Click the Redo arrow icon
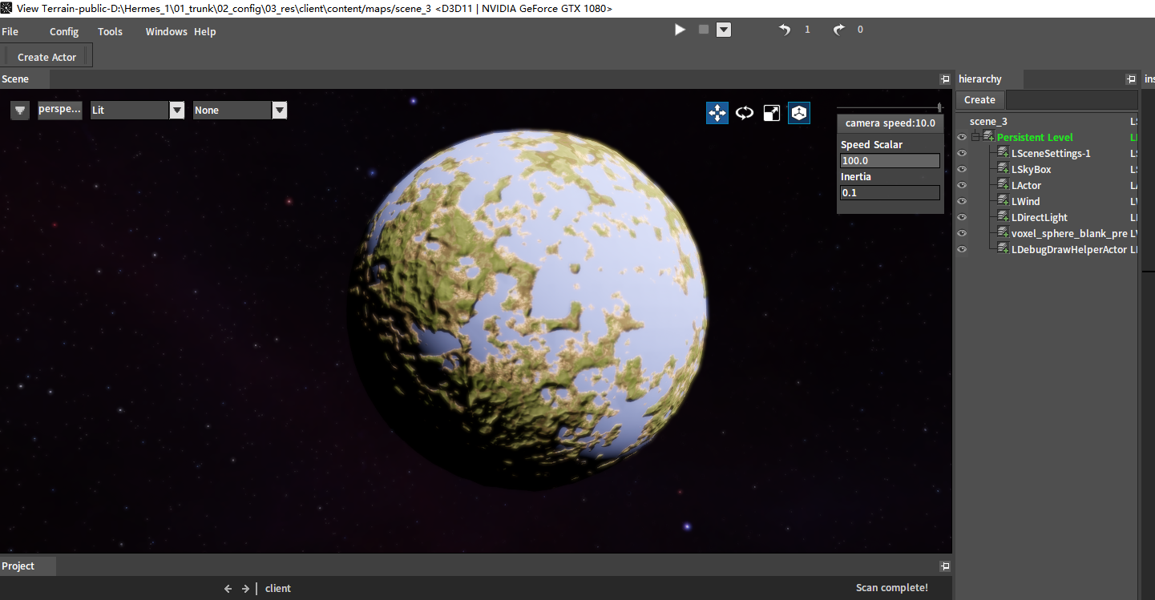The width and height of the screenshot is (1155, 600). point(838,30)
